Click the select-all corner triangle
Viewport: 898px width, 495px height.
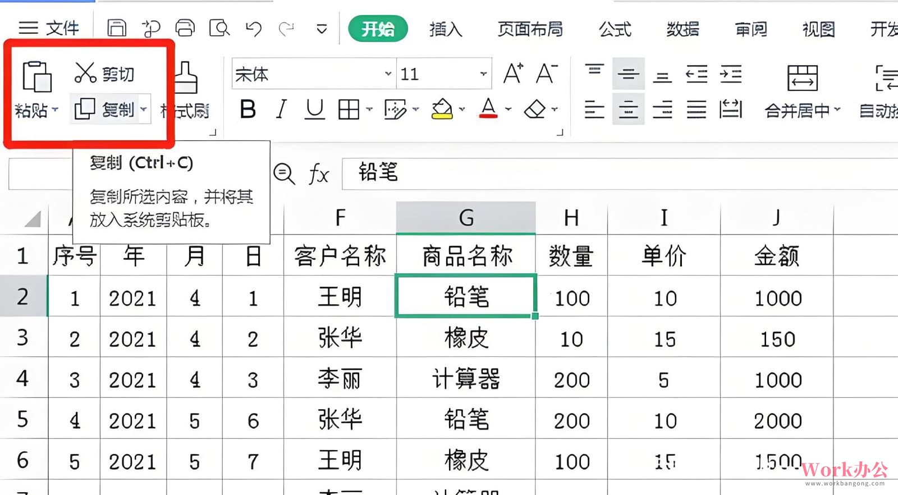pyautogui.click(x=33, y=218)
